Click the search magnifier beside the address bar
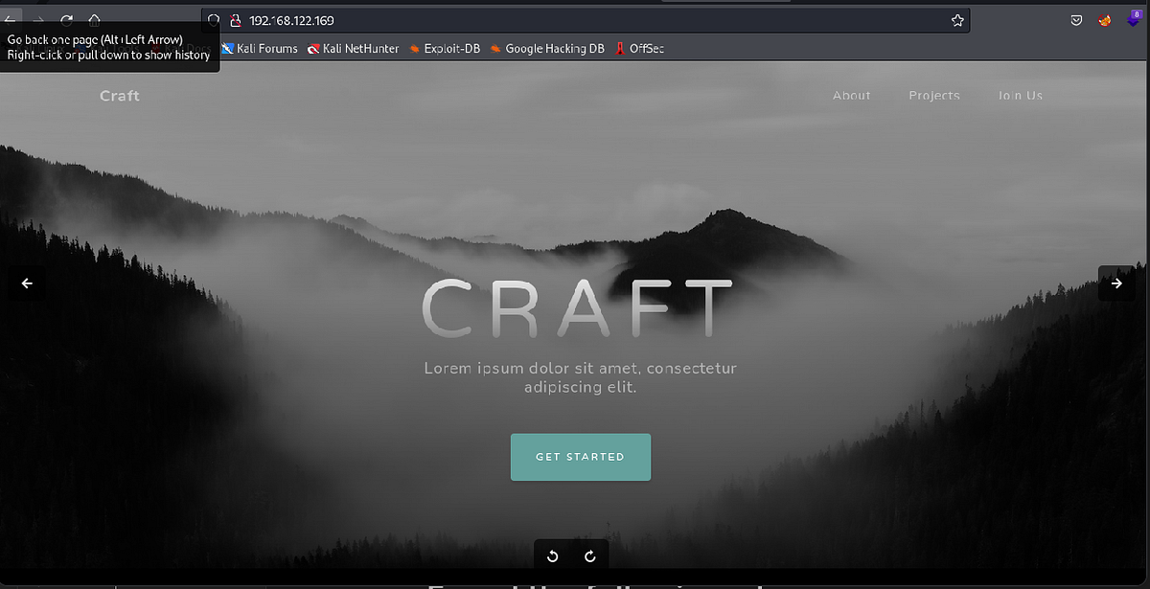 tap(213, 19)
